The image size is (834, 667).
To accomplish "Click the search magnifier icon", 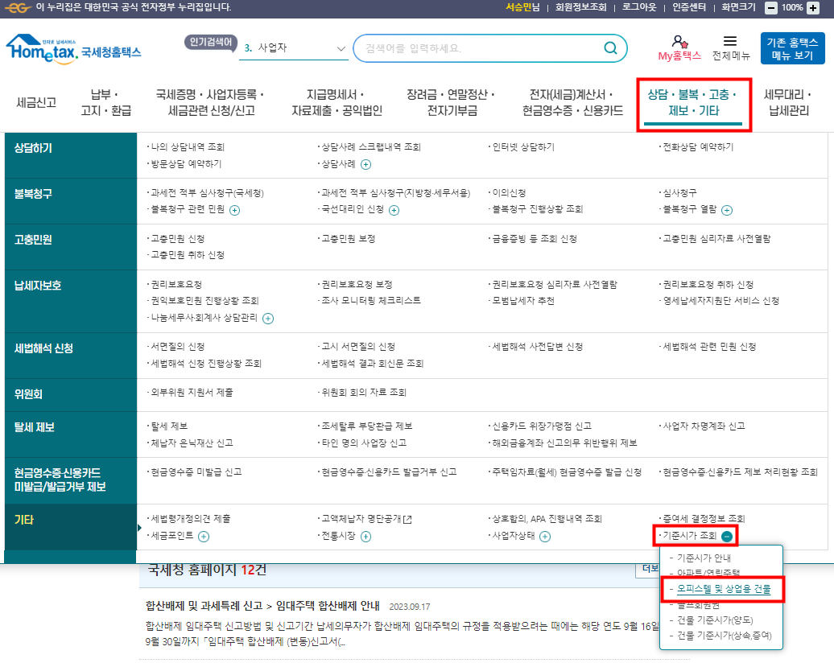I will pyautogui.click(x=610, y=47).
